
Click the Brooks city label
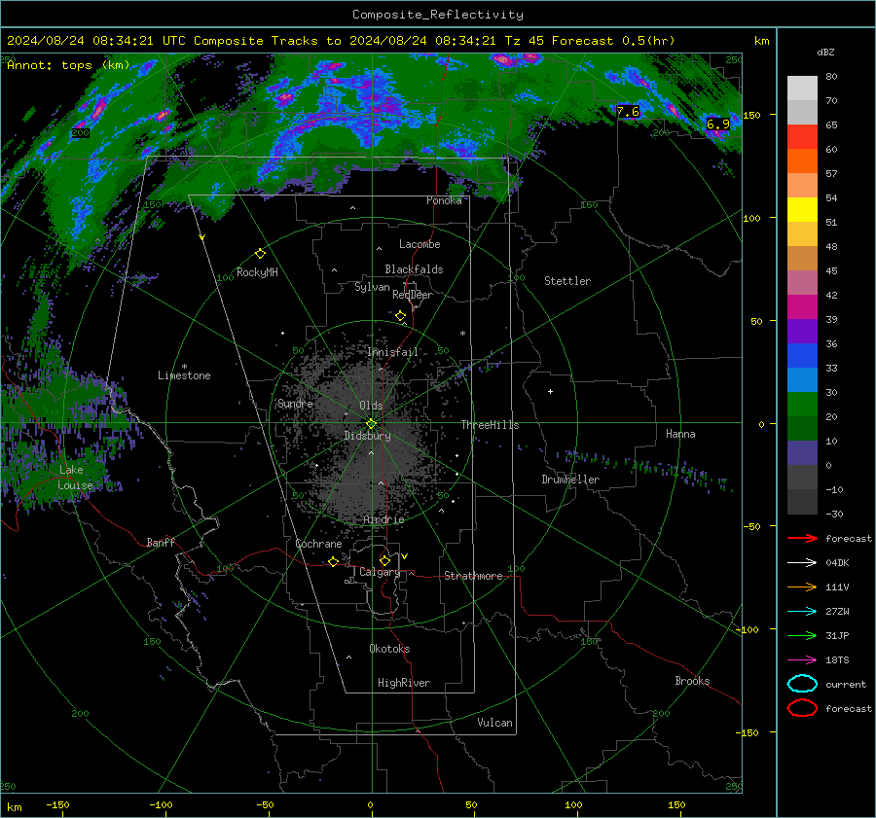[x=692, y=681]
